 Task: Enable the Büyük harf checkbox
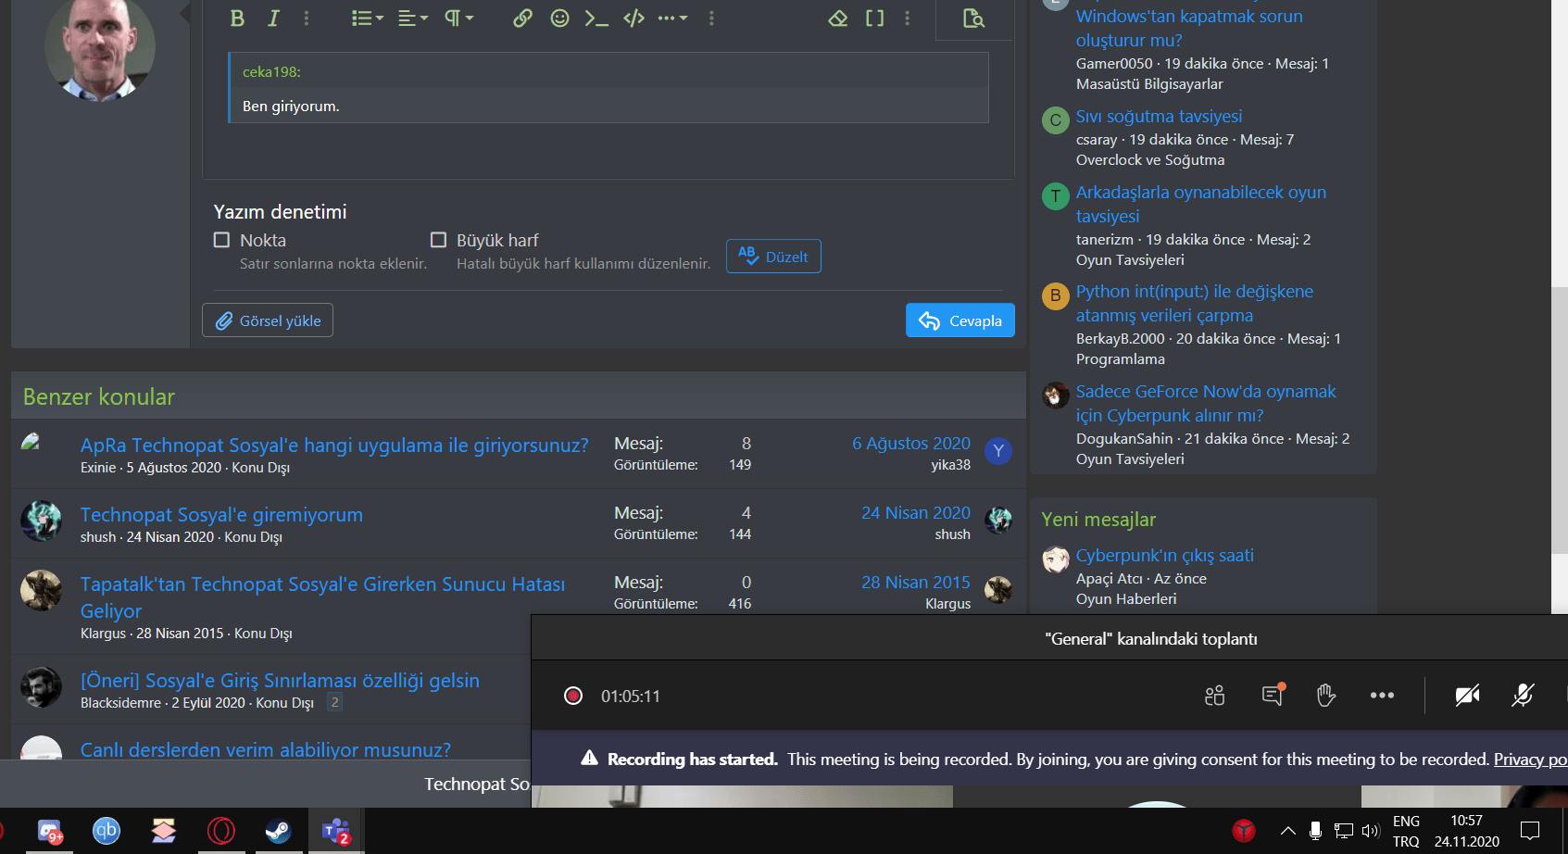point(438,240)
